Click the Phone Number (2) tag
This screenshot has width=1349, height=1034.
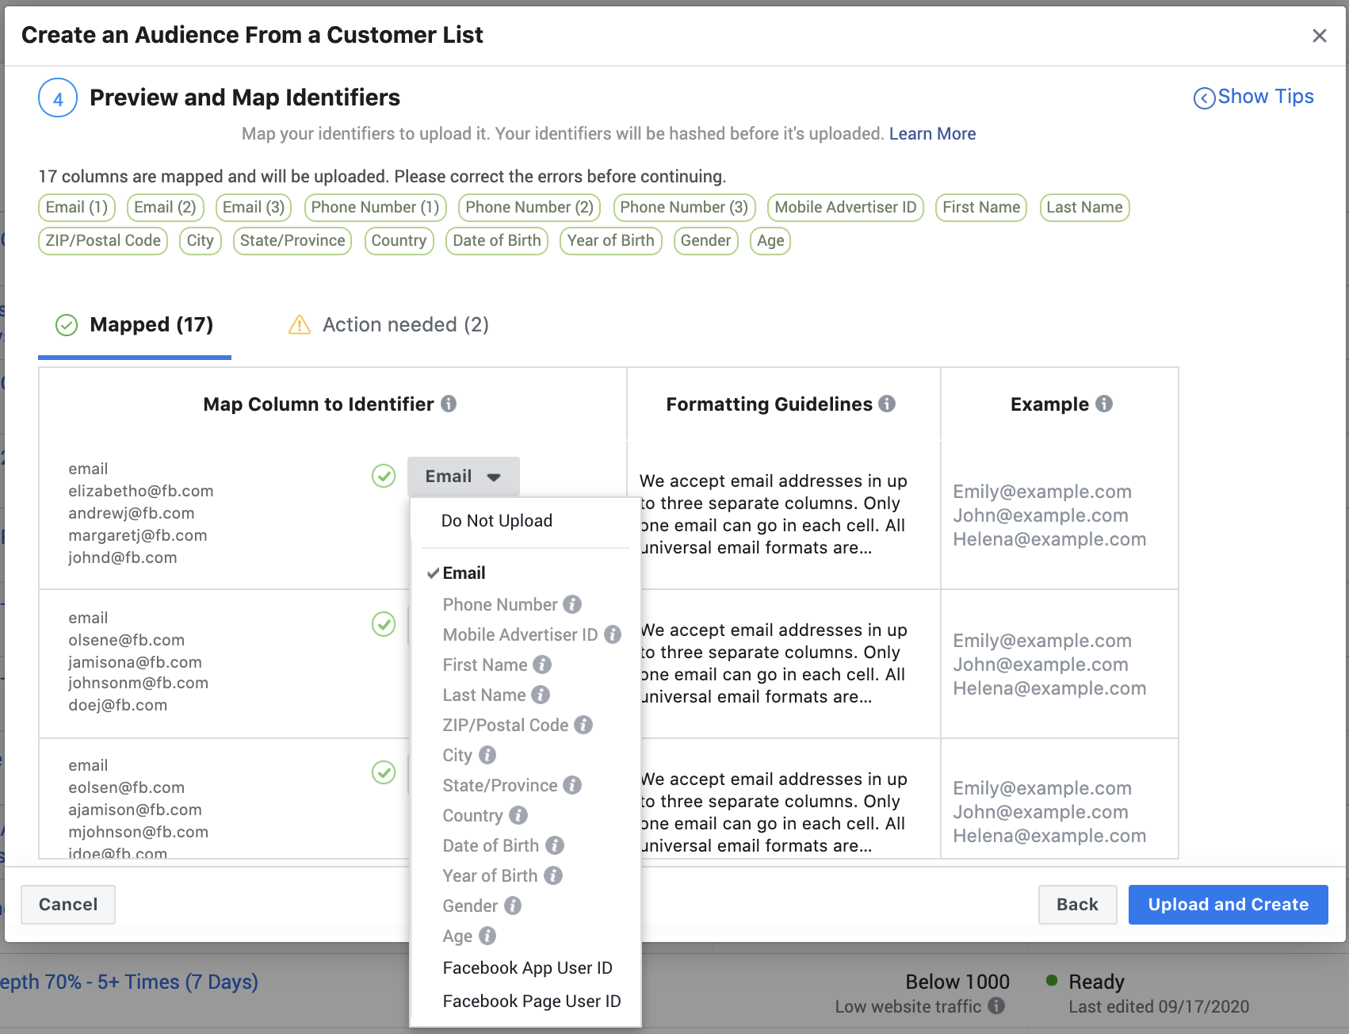click(x=529, y=207)
